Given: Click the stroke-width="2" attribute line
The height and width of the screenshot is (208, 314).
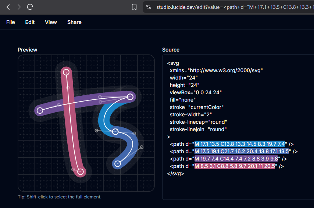Looking at the screenshot, I should click(191, 114).
